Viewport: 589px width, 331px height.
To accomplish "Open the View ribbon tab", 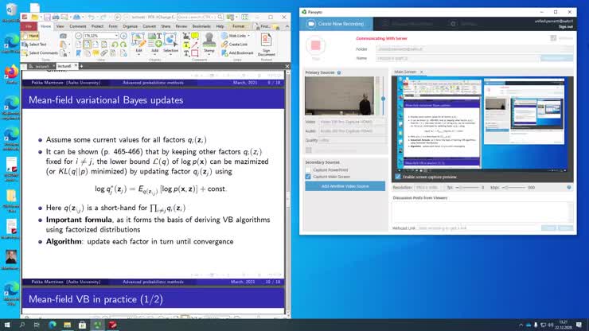I will click(x=60, y=26).
